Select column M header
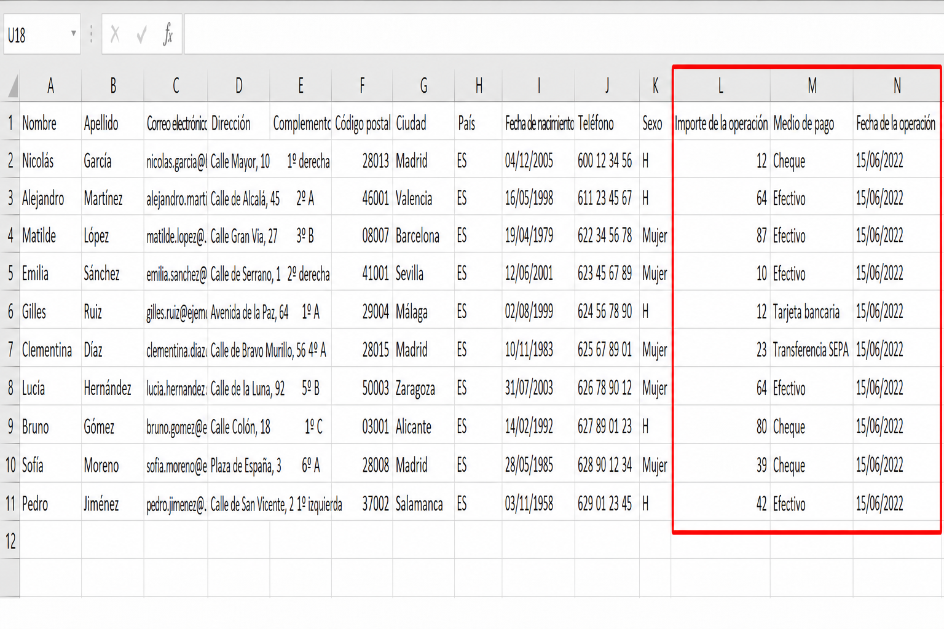This screenshot has height=629, width=944. tap(812, 86)
